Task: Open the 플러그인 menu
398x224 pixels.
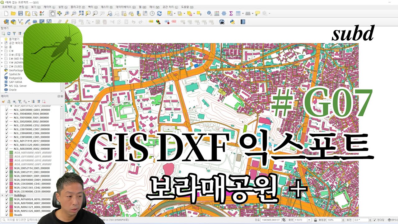Action: [78, 7]
